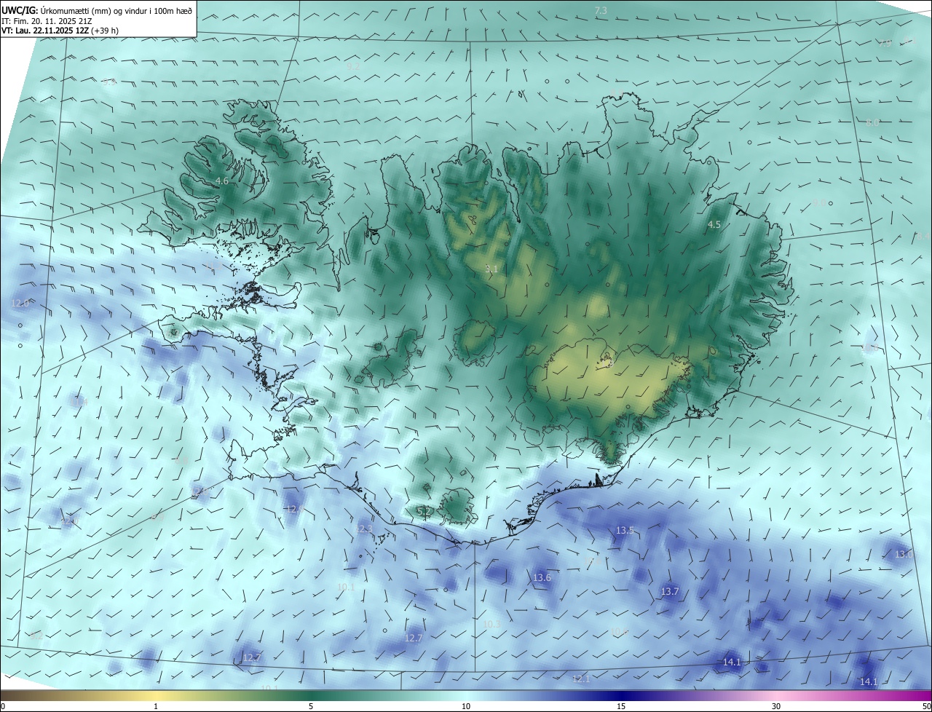
Task: Click the color scale tick label '15'
Action: point(621,707)
